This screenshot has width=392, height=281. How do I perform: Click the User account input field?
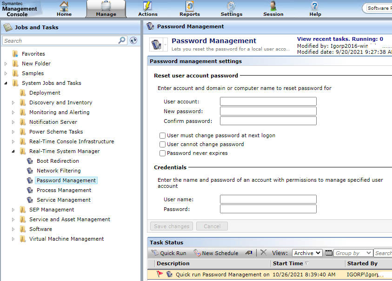point(268,102)
